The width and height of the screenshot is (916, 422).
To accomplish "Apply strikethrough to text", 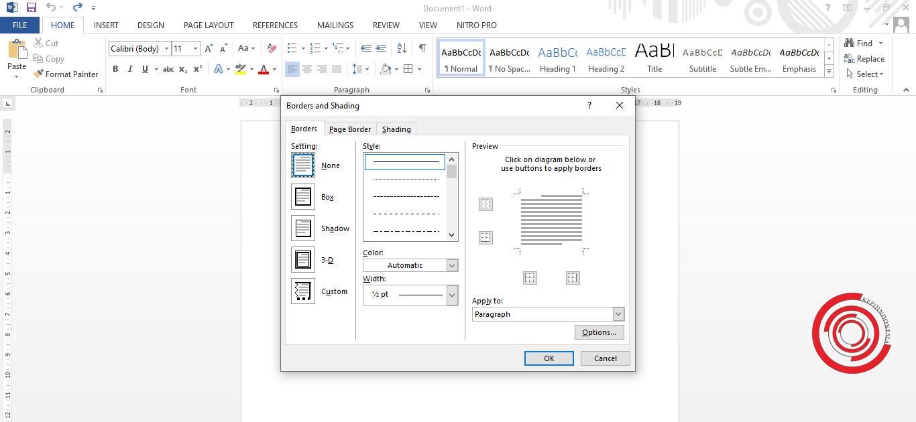I will (168, 69).
